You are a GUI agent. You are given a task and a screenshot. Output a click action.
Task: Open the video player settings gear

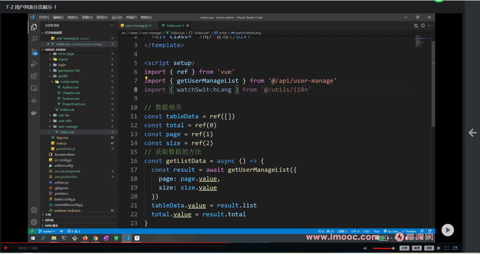pyautogui.click(x=438, y=248)
